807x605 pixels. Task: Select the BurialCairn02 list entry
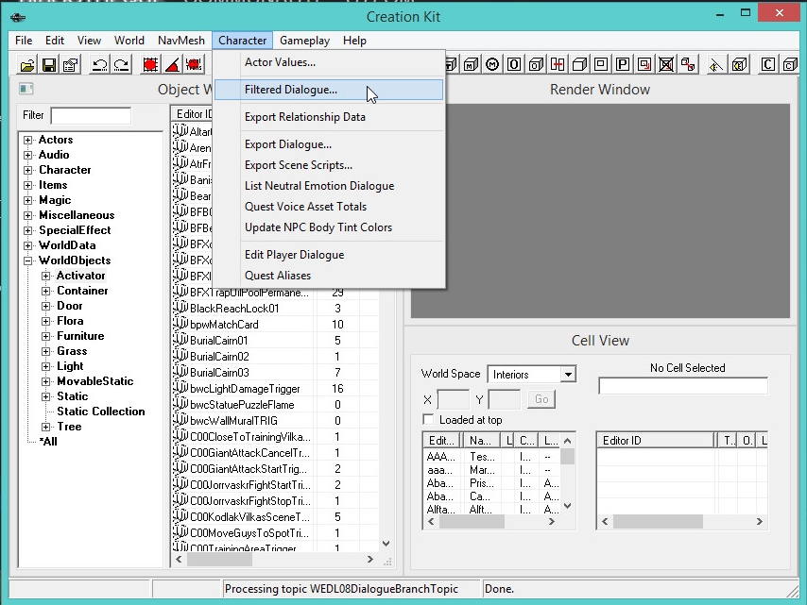click(275, 356)
